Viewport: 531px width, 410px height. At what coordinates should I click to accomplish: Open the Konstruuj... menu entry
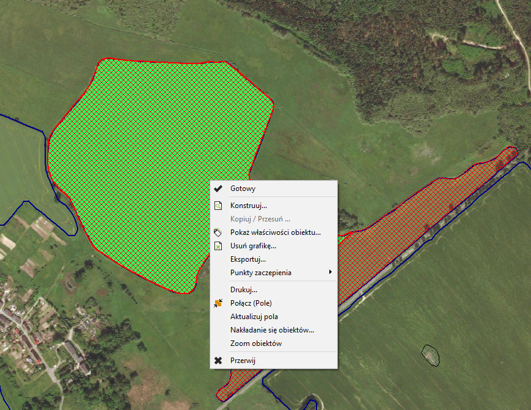(x=274, y=206)
